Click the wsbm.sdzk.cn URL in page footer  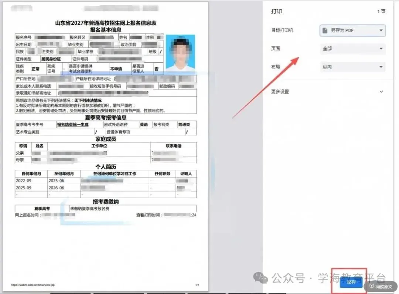pos(33,285)
